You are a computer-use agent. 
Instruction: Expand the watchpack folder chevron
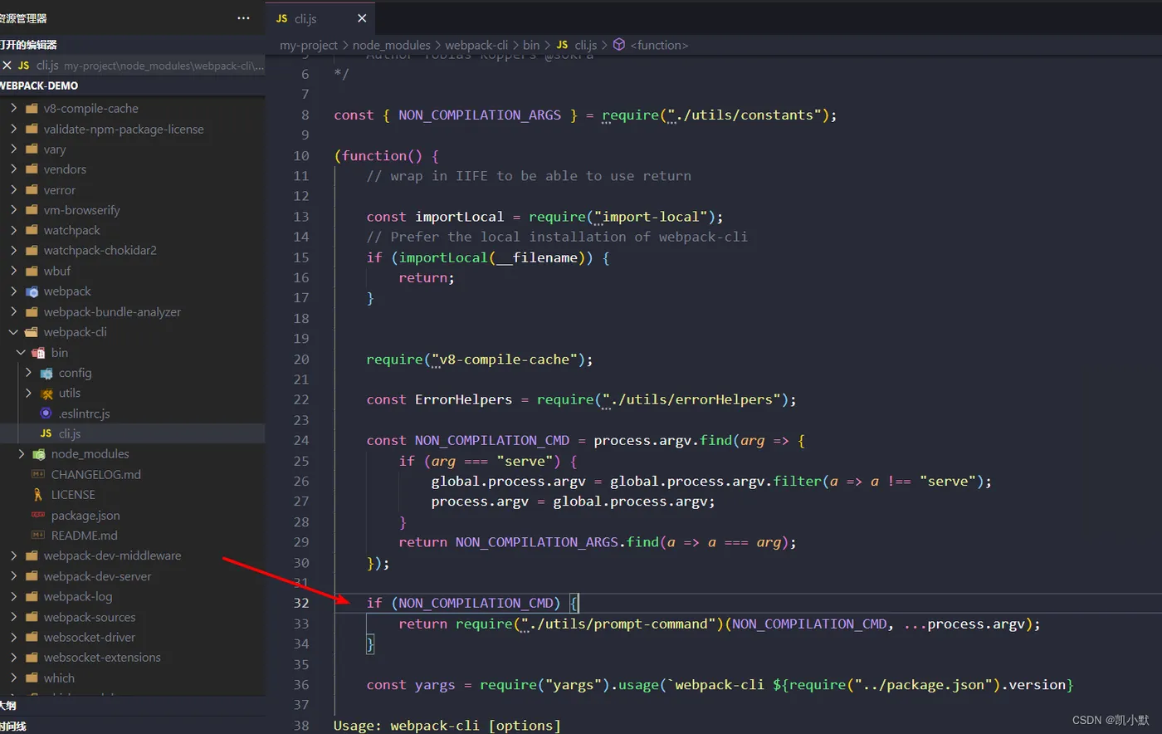tap(14, 230)
